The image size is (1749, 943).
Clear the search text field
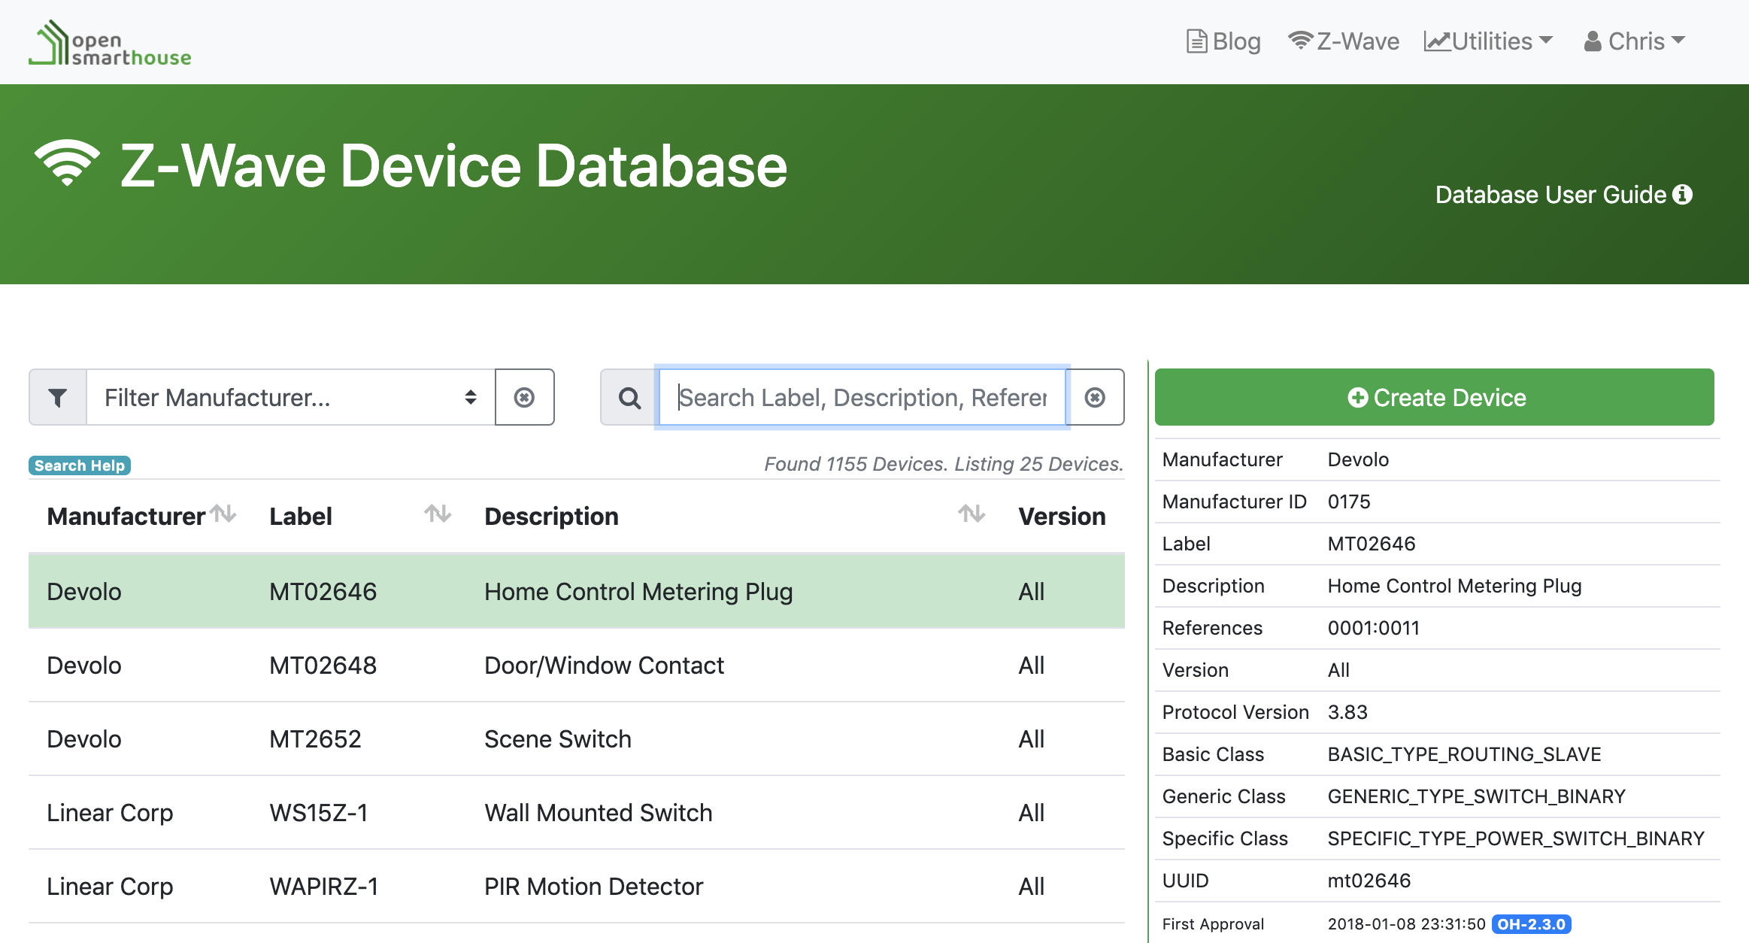(1096, 397)
